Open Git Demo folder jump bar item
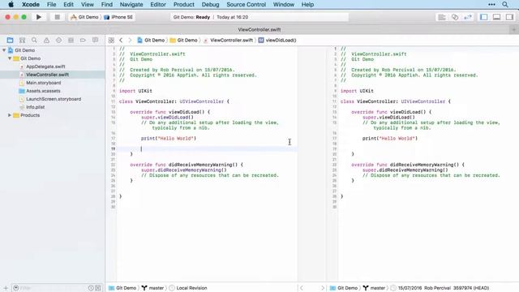This screenshot has height=292, width=519. (184, 40)
